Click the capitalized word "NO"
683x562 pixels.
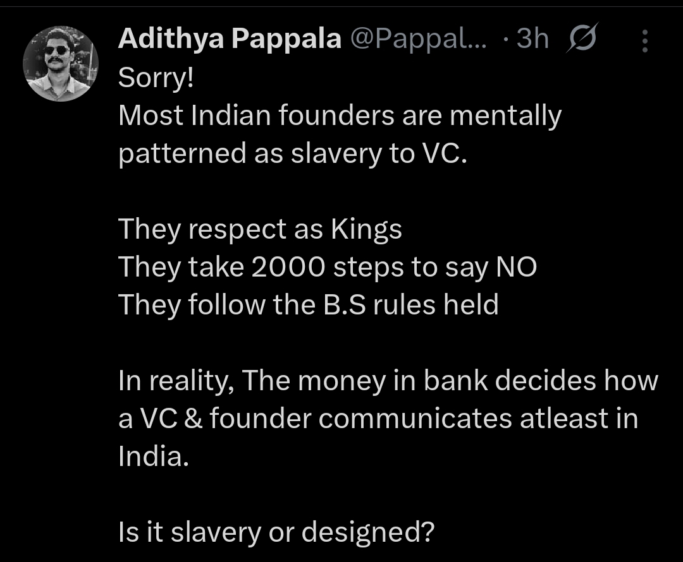[x=515, y=268]
